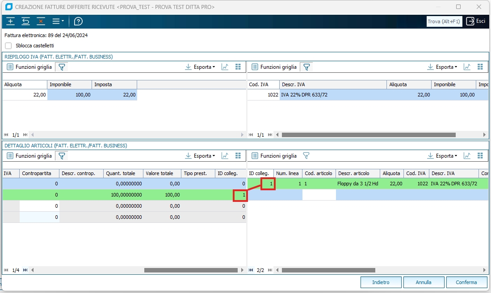Expand the hamburger menu dropdown in top toolbar

[x=58, y=21]
